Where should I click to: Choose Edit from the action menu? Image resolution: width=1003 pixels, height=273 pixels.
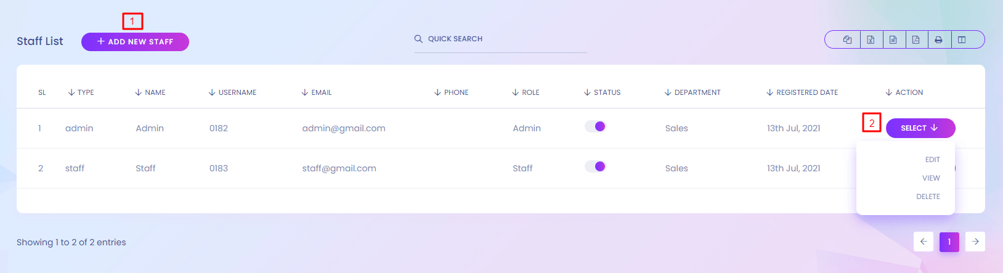click(932, 160)
